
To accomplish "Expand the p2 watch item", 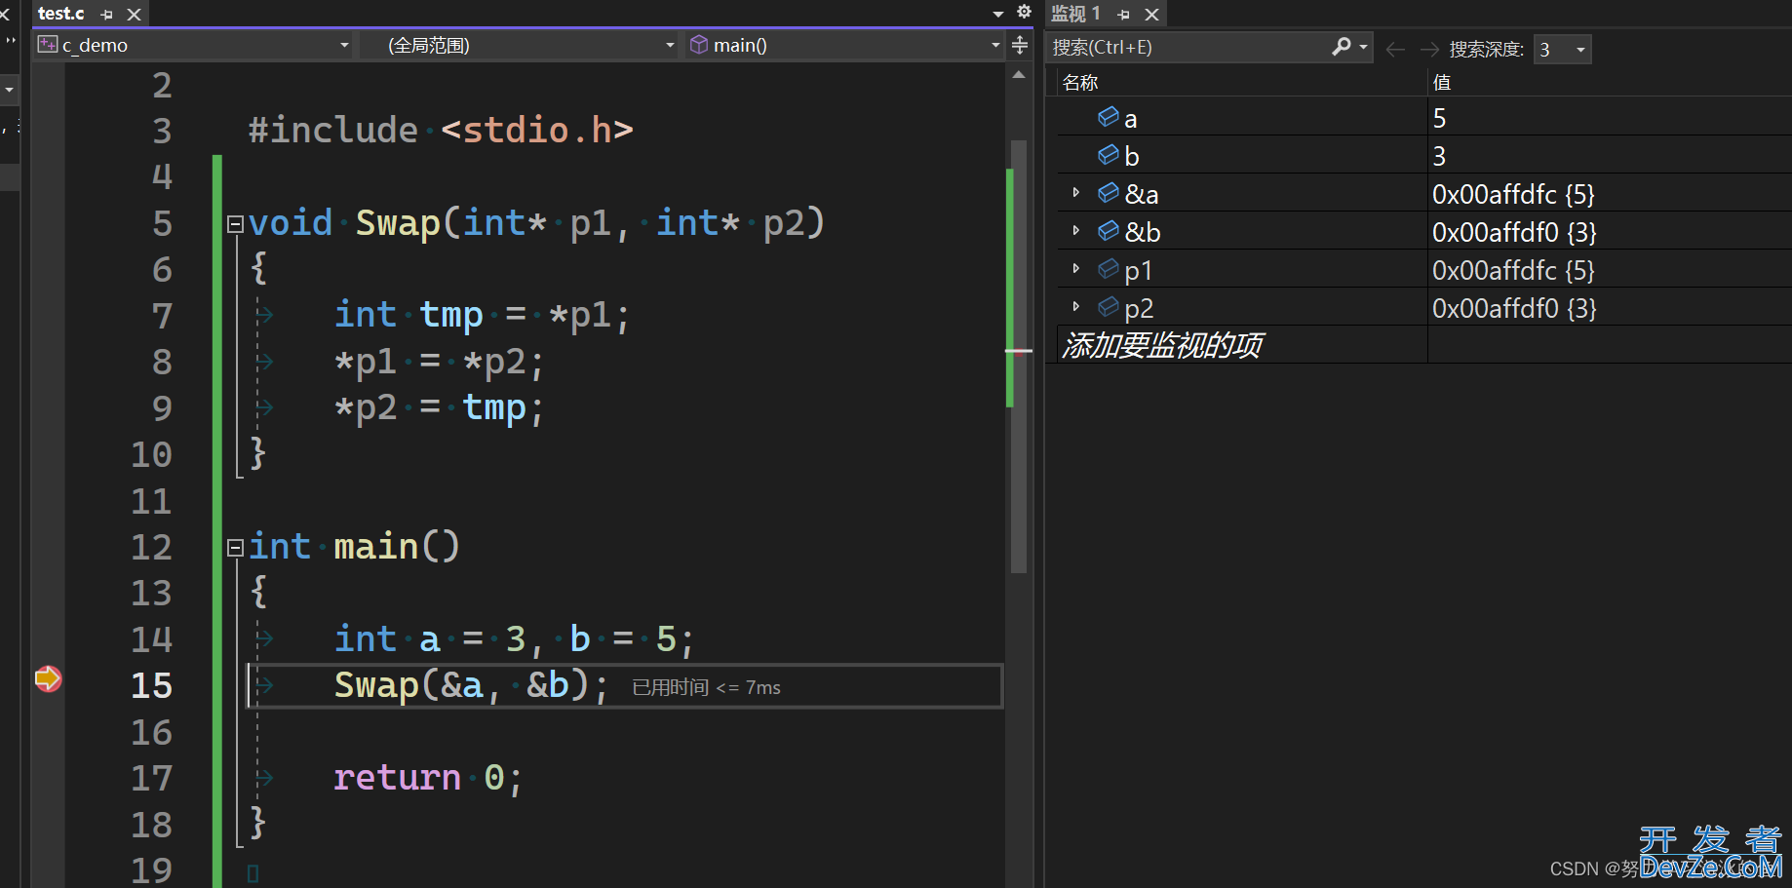I will click(1076, 307).
